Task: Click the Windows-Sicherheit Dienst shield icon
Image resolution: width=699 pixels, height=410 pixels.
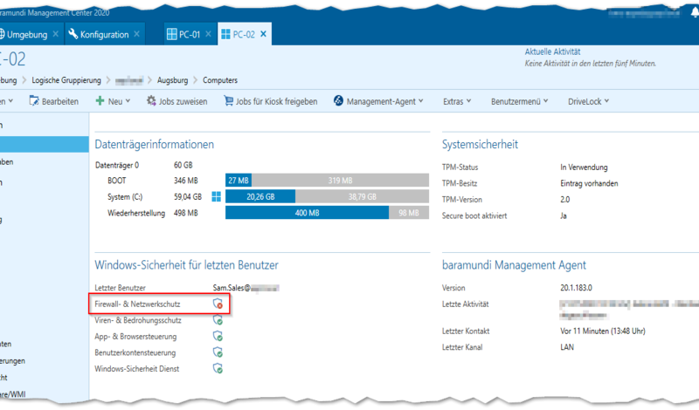Action: [x=218, y=369]
